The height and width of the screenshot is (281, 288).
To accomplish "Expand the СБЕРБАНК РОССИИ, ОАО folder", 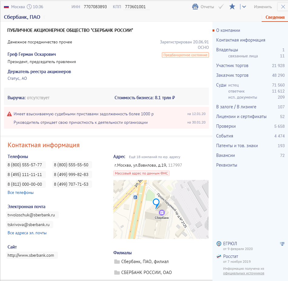I will (x=143, y=273).
